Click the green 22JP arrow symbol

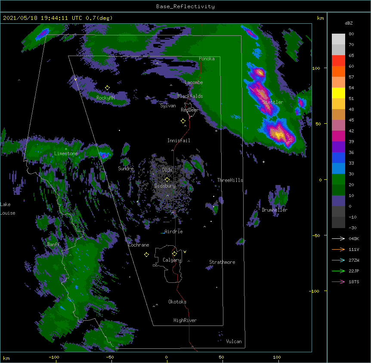(x=338, y=271)
